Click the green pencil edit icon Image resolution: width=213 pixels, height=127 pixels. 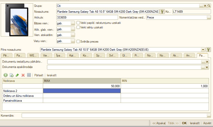(17, 75)
